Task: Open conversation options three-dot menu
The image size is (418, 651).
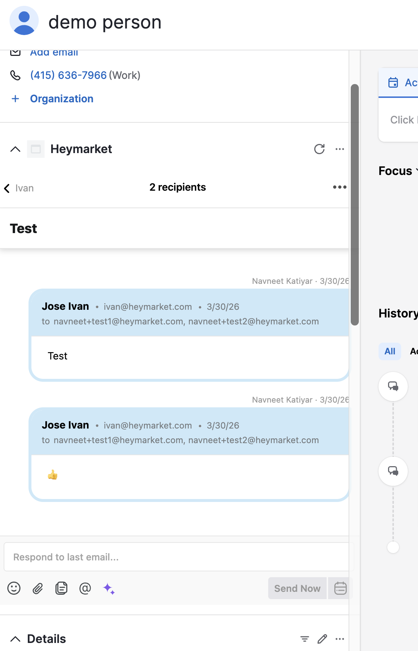Action: (x=340, y=187)
